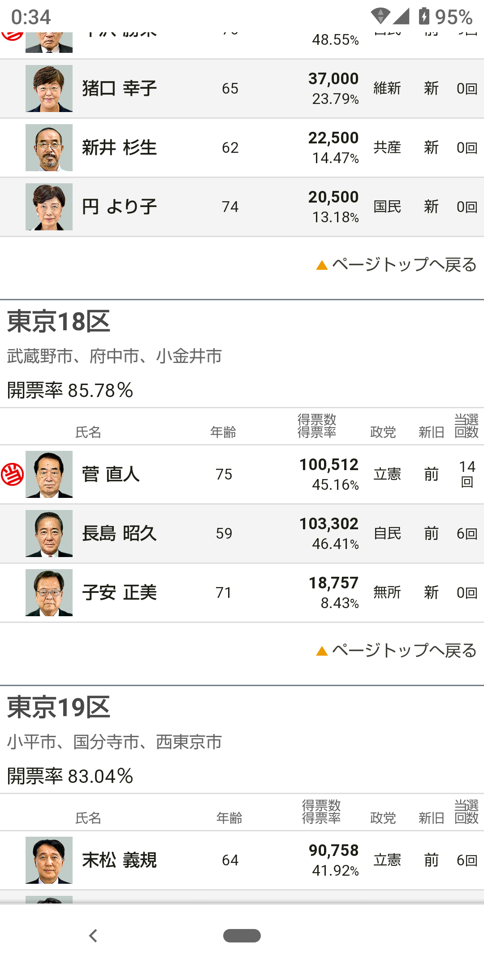
Task: Select candidate name 子安 正美
Action: pos(119,592)
